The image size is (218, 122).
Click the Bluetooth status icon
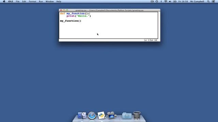pos(161,1)
